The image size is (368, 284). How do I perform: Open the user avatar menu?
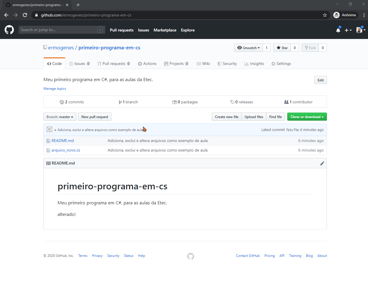point(361,30)
